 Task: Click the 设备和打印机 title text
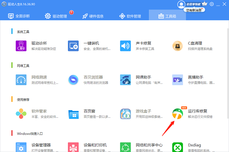point(95,145)
